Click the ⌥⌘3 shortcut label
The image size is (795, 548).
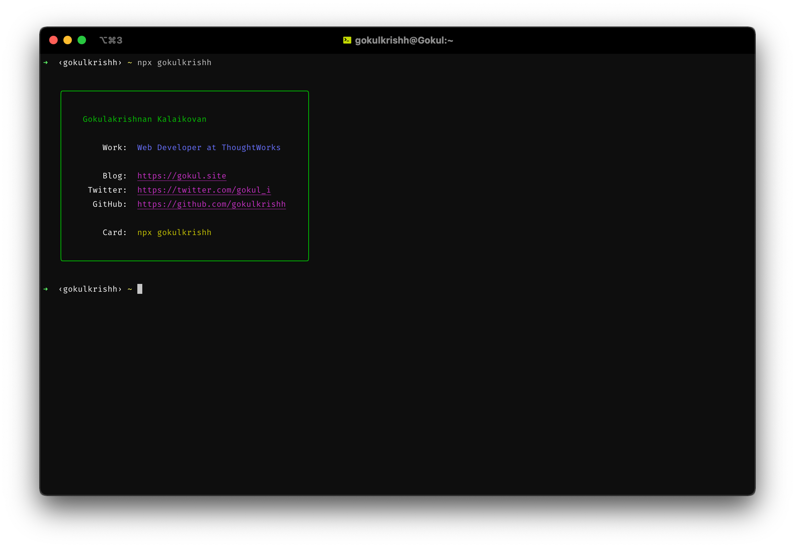pos(111,40)
